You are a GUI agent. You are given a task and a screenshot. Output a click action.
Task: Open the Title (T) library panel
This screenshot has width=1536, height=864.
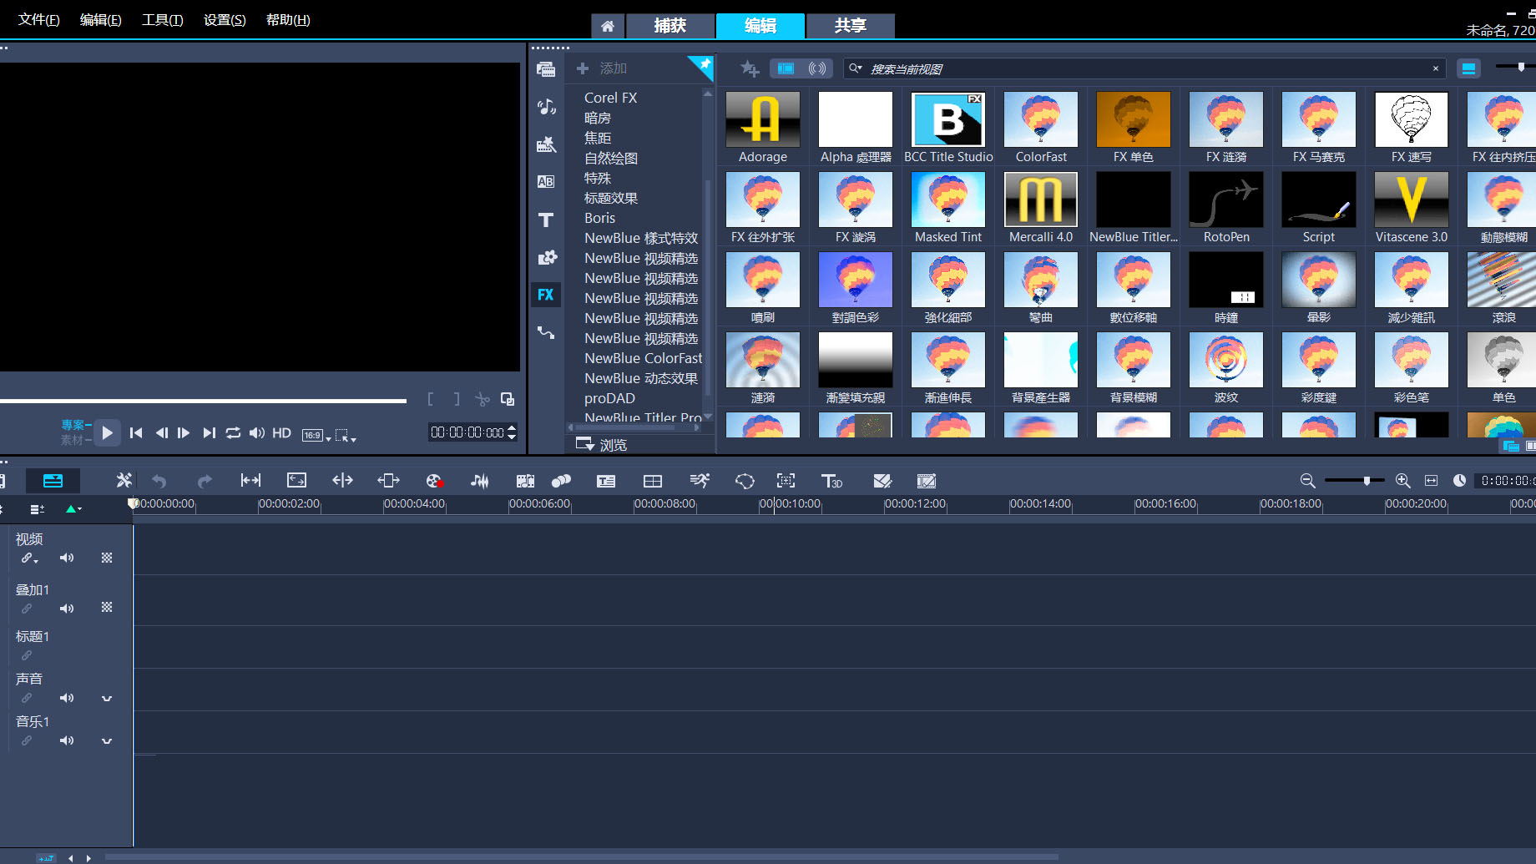tap(546, 220)
